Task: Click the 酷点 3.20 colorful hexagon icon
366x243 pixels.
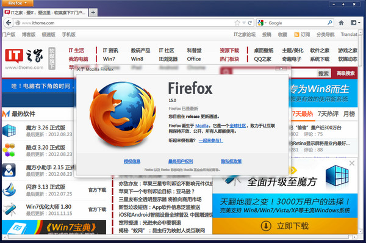Action: click(x=9, y=150)
